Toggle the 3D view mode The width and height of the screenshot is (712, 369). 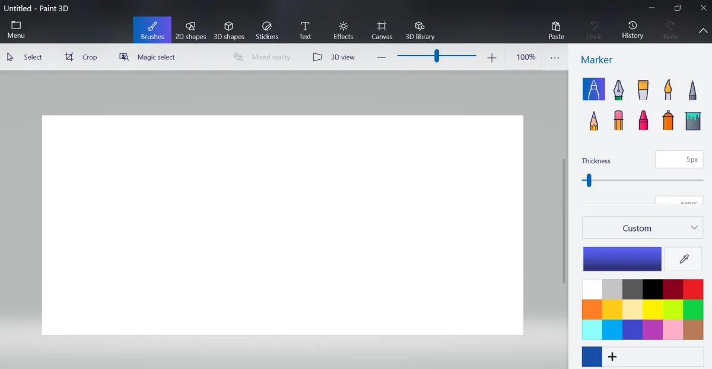pyautogui.click(x=334, y=57)
